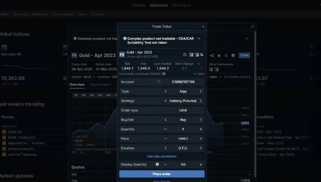This screenshot has width=321, height=182.
Task: Select previous Strategy with left arrow
Action: click(166, 101)
